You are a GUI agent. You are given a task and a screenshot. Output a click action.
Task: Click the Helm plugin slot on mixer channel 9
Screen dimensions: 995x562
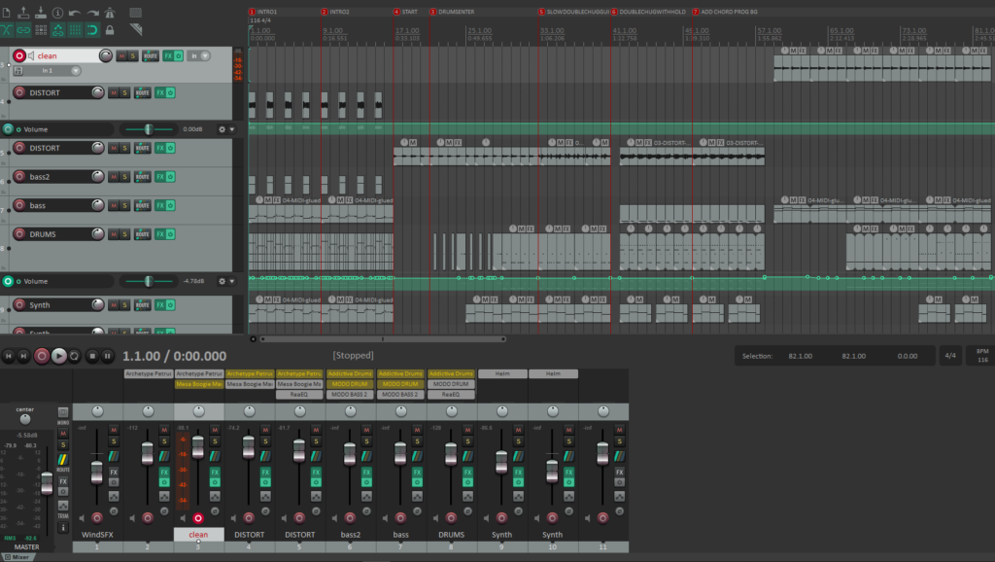coord(502,373)
